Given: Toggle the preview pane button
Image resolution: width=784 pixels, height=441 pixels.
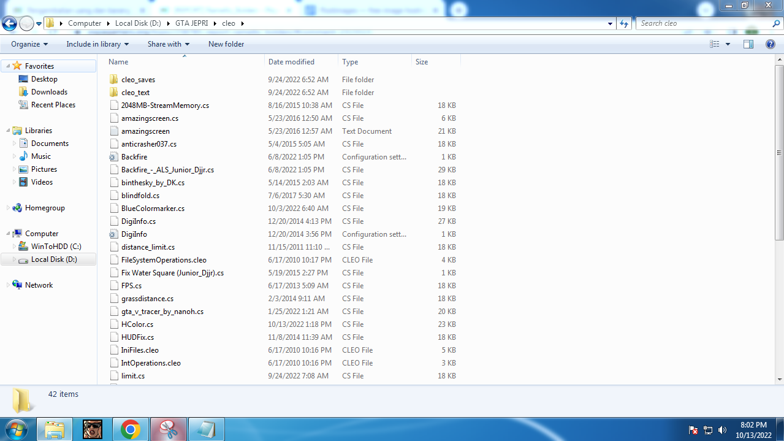Looking at the screenshot, I should tap(748, 44).
